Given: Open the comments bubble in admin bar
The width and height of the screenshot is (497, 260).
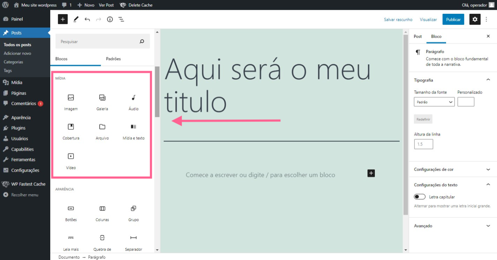Looking at the screenshot, I should pyautogui.click(x=66, y=5).
